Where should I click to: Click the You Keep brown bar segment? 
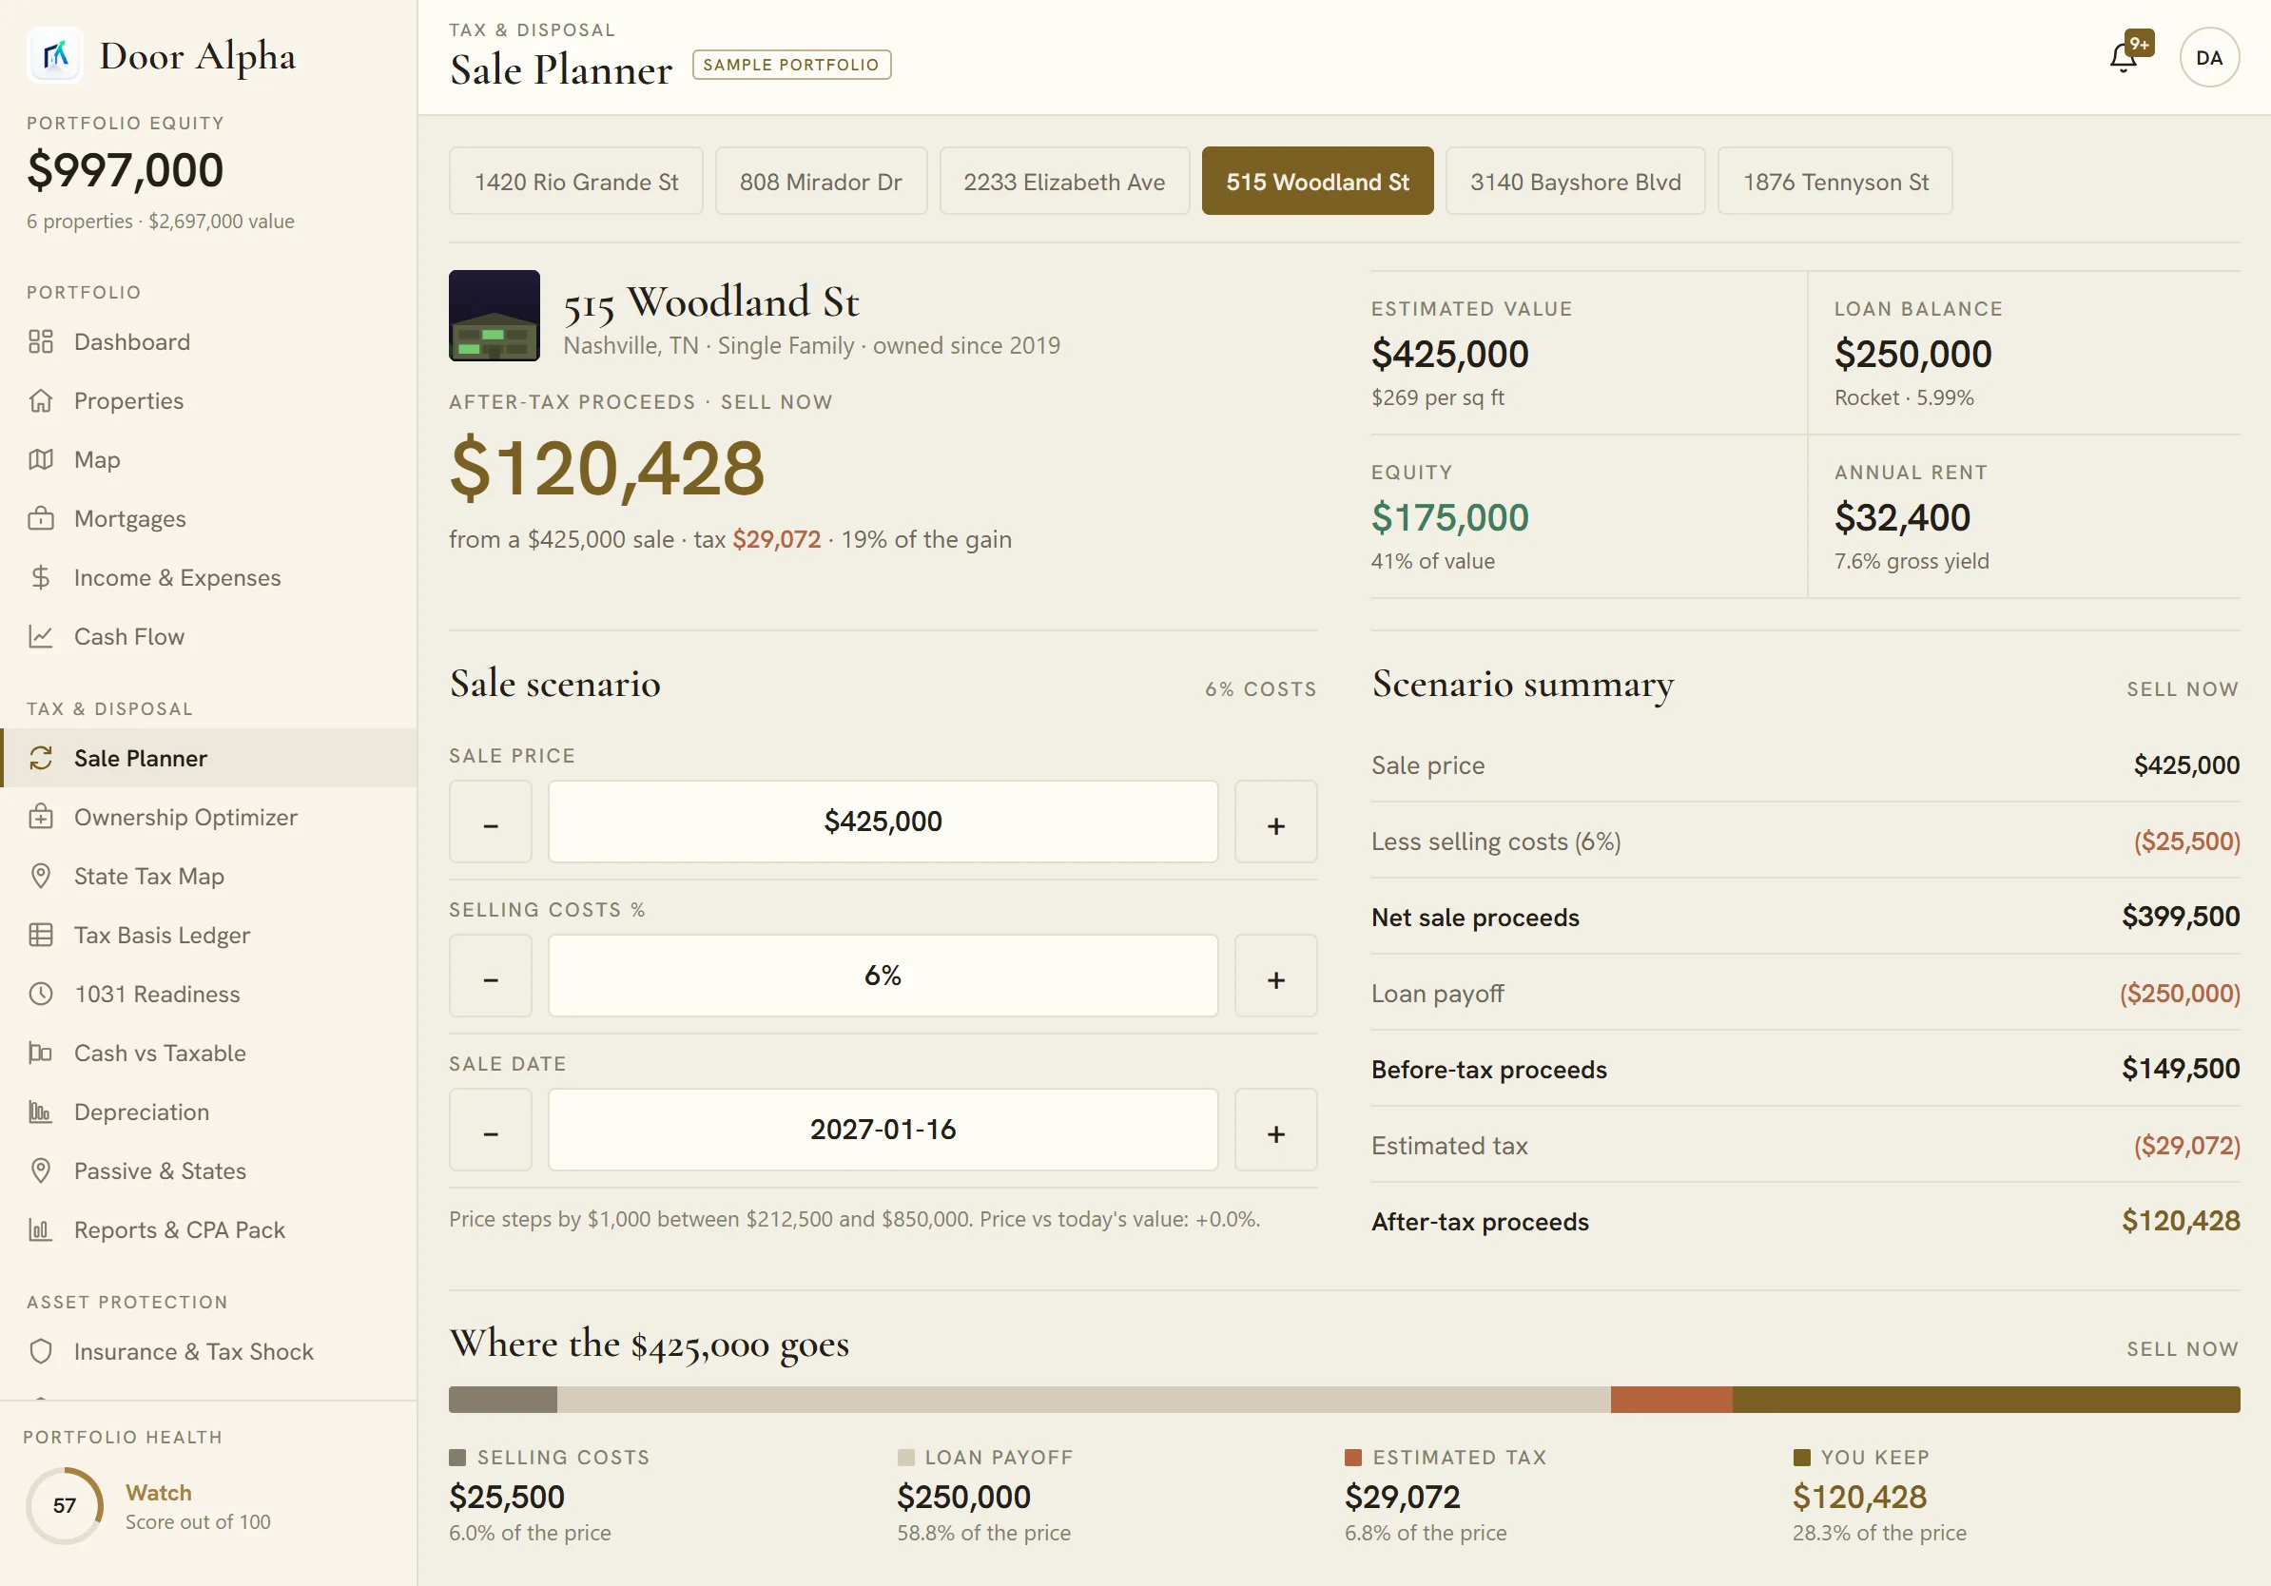pos(1986,1399)
